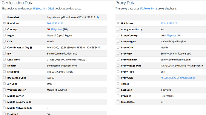Image resolution: width=206 pixels, height=115 pixels.
Task: Click the Domain value bunnycommunications.com
Action: point(62,66)
